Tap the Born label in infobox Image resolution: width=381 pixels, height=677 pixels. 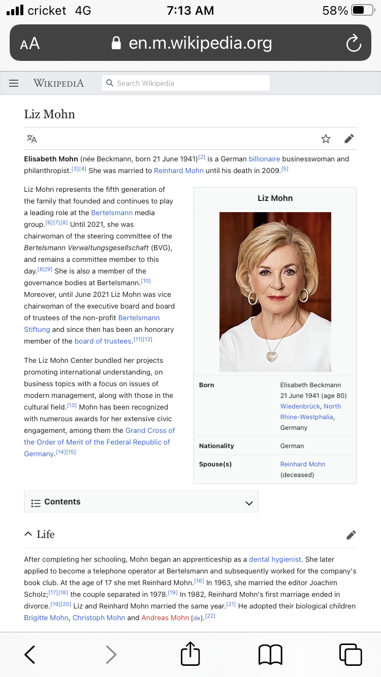(x=207, y=385)
